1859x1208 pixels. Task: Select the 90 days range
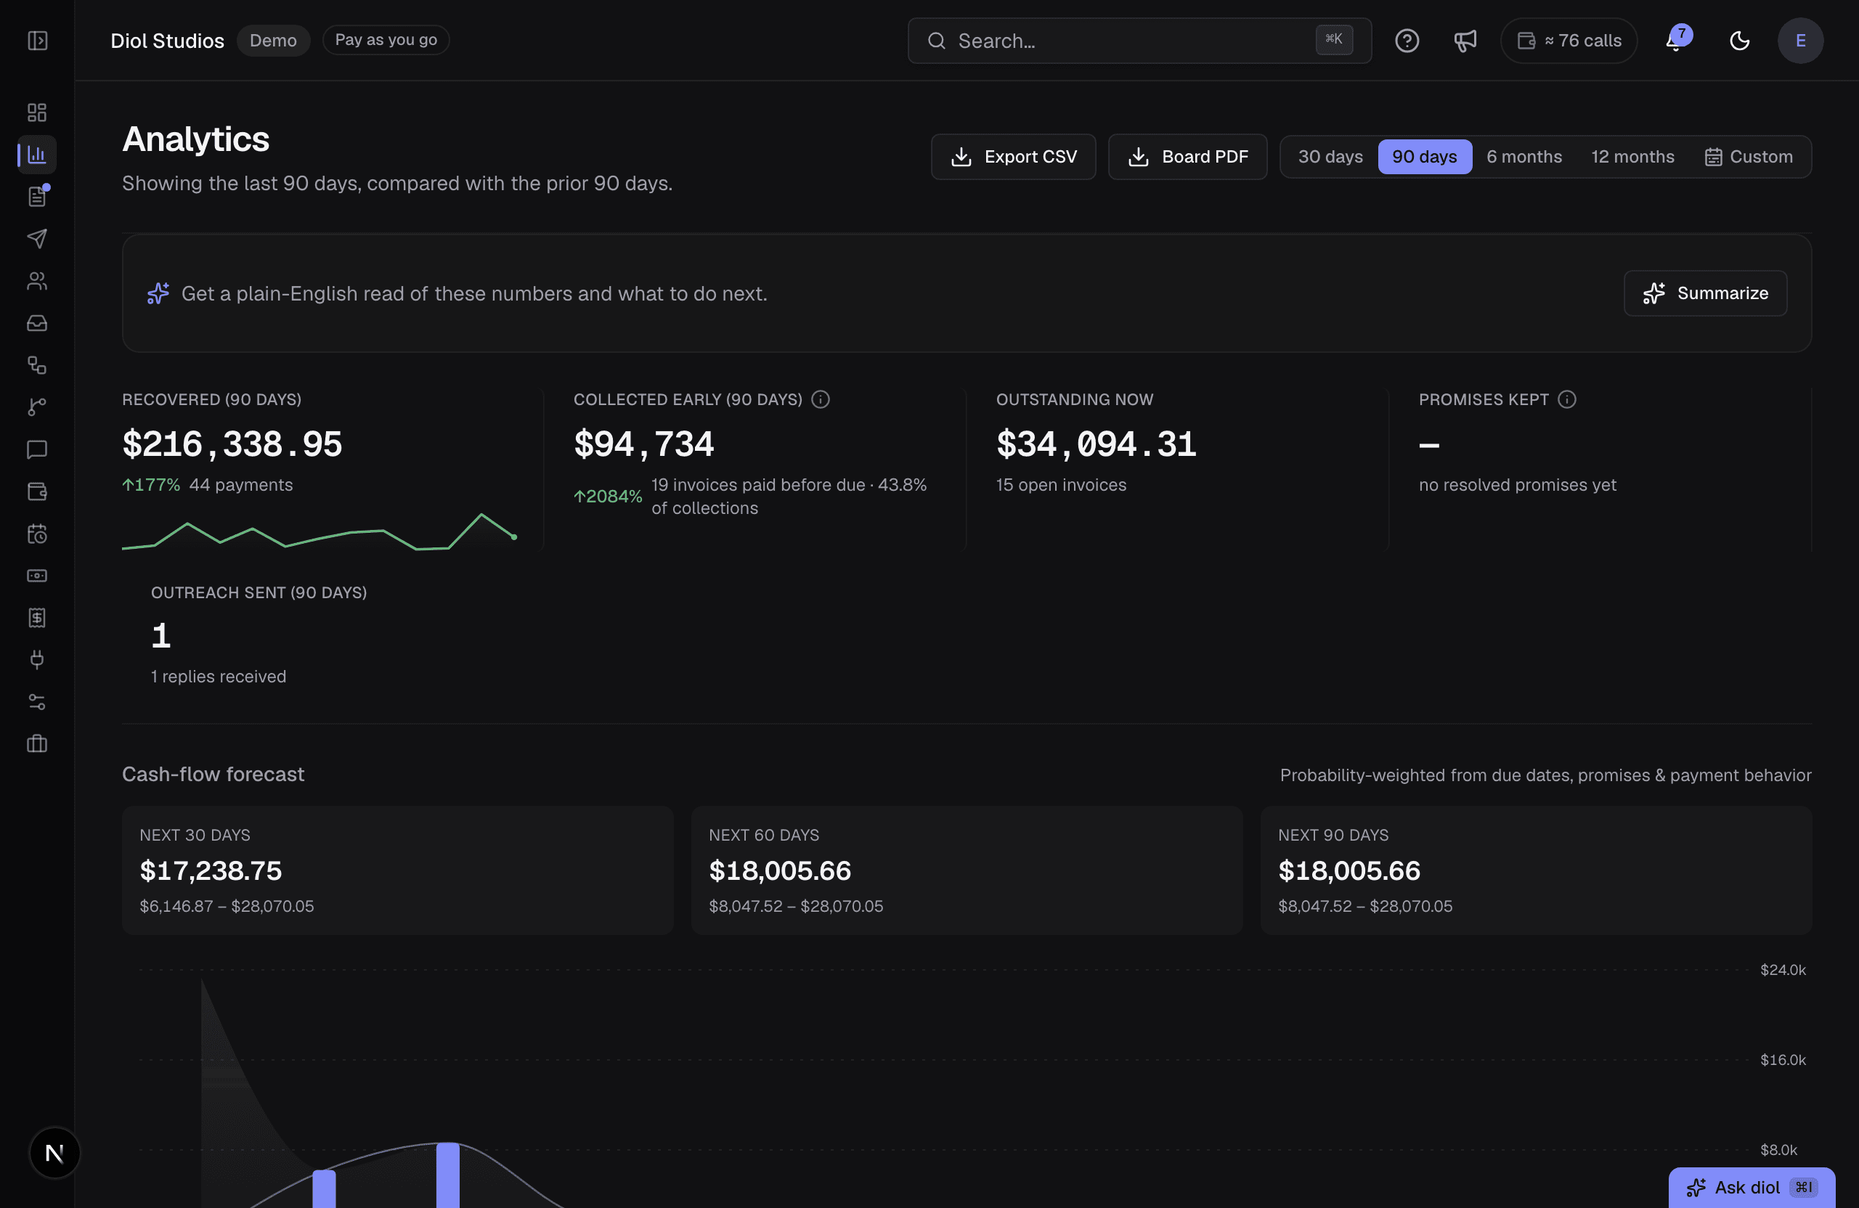click(1424, 157)
